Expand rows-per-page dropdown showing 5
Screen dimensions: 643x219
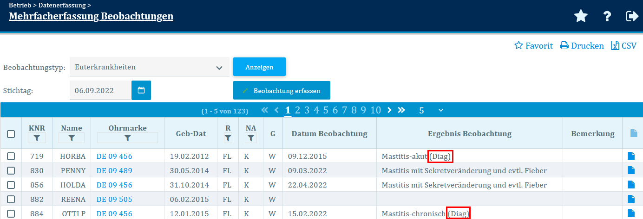click(431, 110)
